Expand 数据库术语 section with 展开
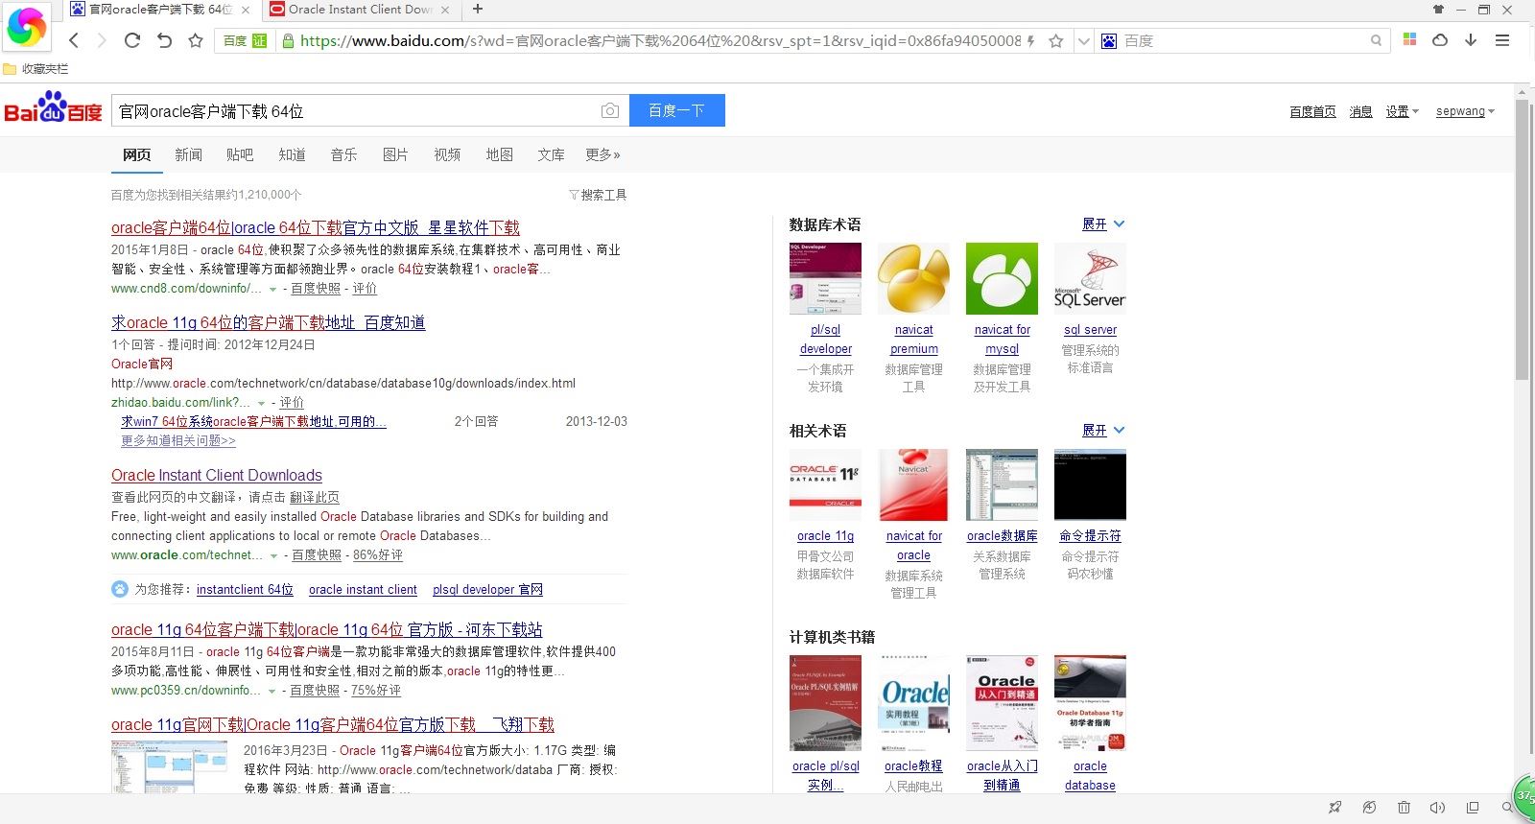This screenshot has width=1535, height=824. [x=1103, y=224]
